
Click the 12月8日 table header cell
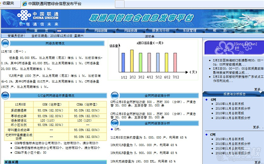[19, 104]
